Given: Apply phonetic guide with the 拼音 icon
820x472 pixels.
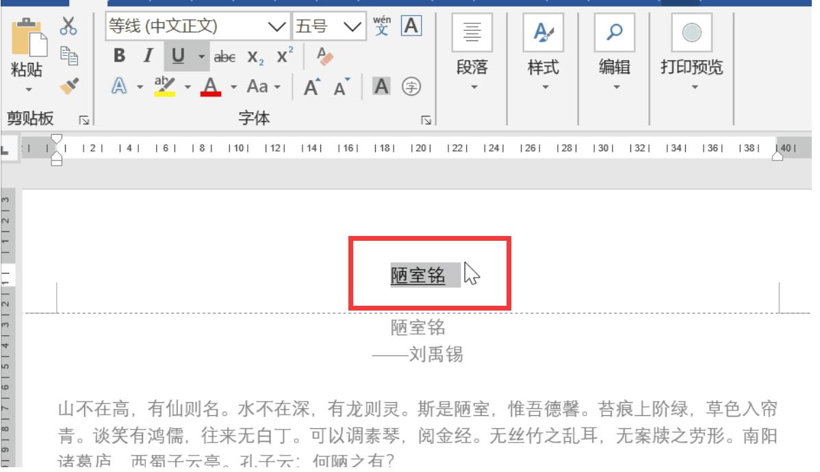Looking at the screenshot, I should [x=381, y=26].
